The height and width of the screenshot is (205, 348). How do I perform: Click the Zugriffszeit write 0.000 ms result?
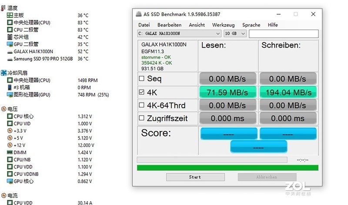pyautogui.click(x=288, y=118)
